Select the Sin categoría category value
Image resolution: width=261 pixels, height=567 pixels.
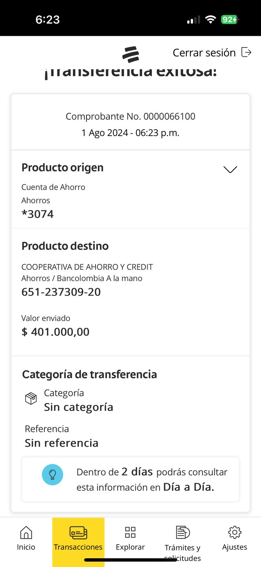tap(79, 407)
